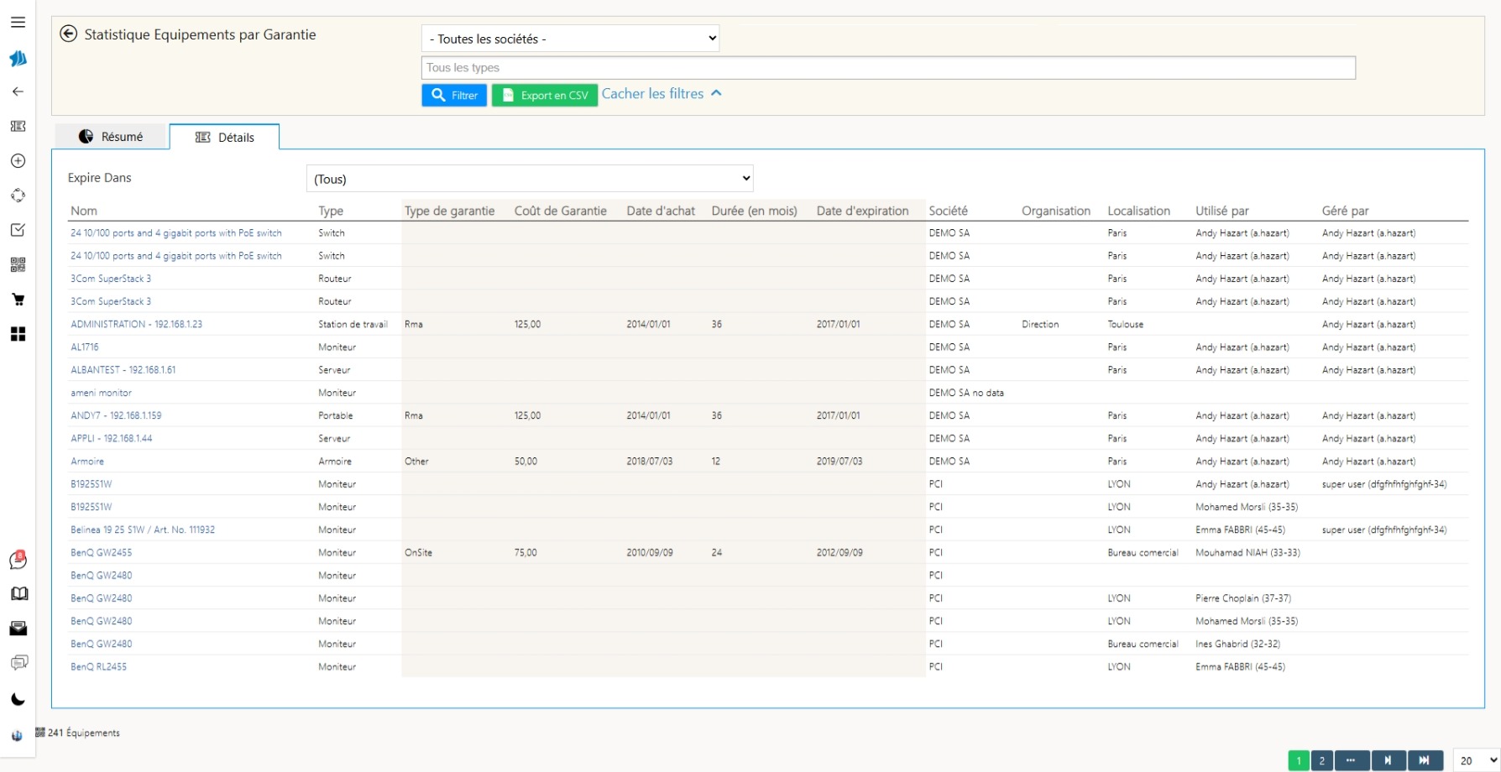Image resolution: width=1501 pixels, height=772 pixels.
Task: Open the QR code icon in the sidebar
Action: coord(18,265)
